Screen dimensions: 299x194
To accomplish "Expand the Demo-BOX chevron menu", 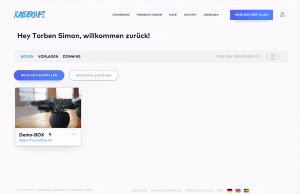I will 73,134.
